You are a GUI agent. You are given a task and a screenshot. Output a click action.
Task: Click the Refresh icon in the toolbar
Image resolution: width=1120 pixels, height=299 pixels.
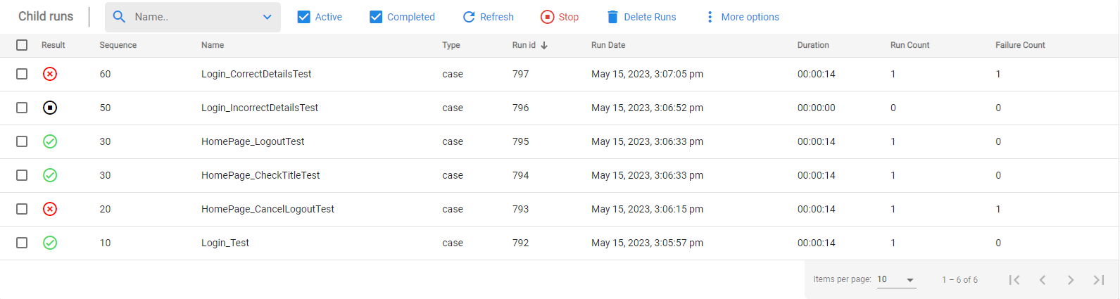click(x=469, y=17)
